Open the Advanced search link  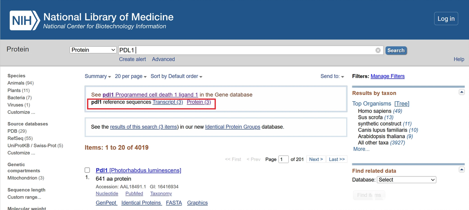163,59
